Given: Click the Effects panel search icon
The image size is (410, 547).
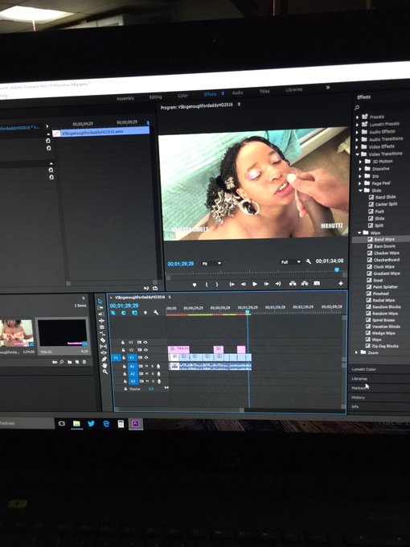Looking at the screenshot, I should coord(357,108).
